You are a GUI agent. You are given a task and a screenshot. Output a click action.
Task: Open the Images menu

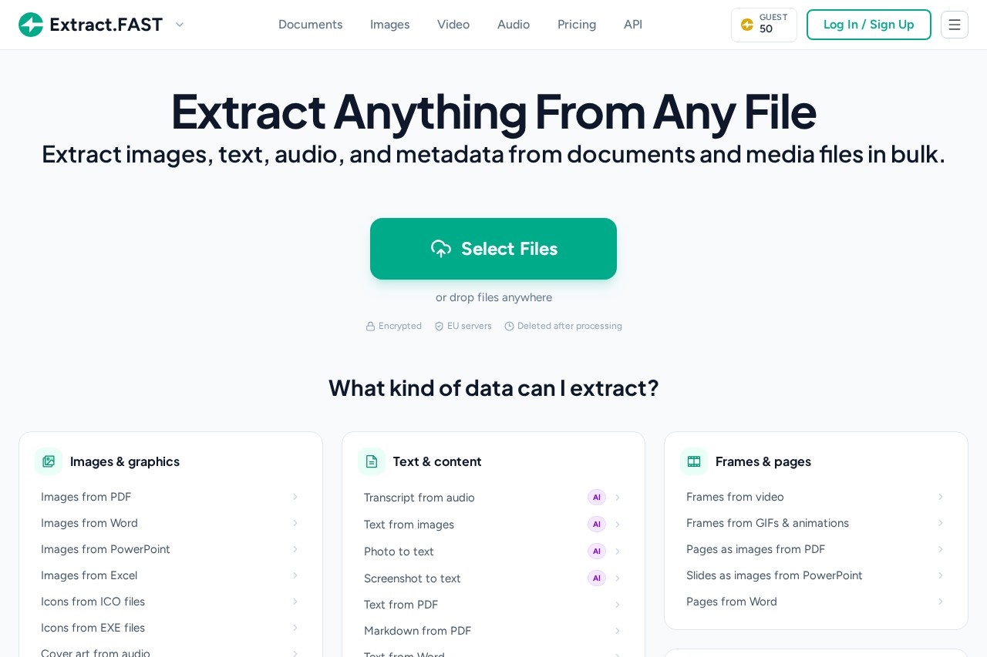(389, 25)
